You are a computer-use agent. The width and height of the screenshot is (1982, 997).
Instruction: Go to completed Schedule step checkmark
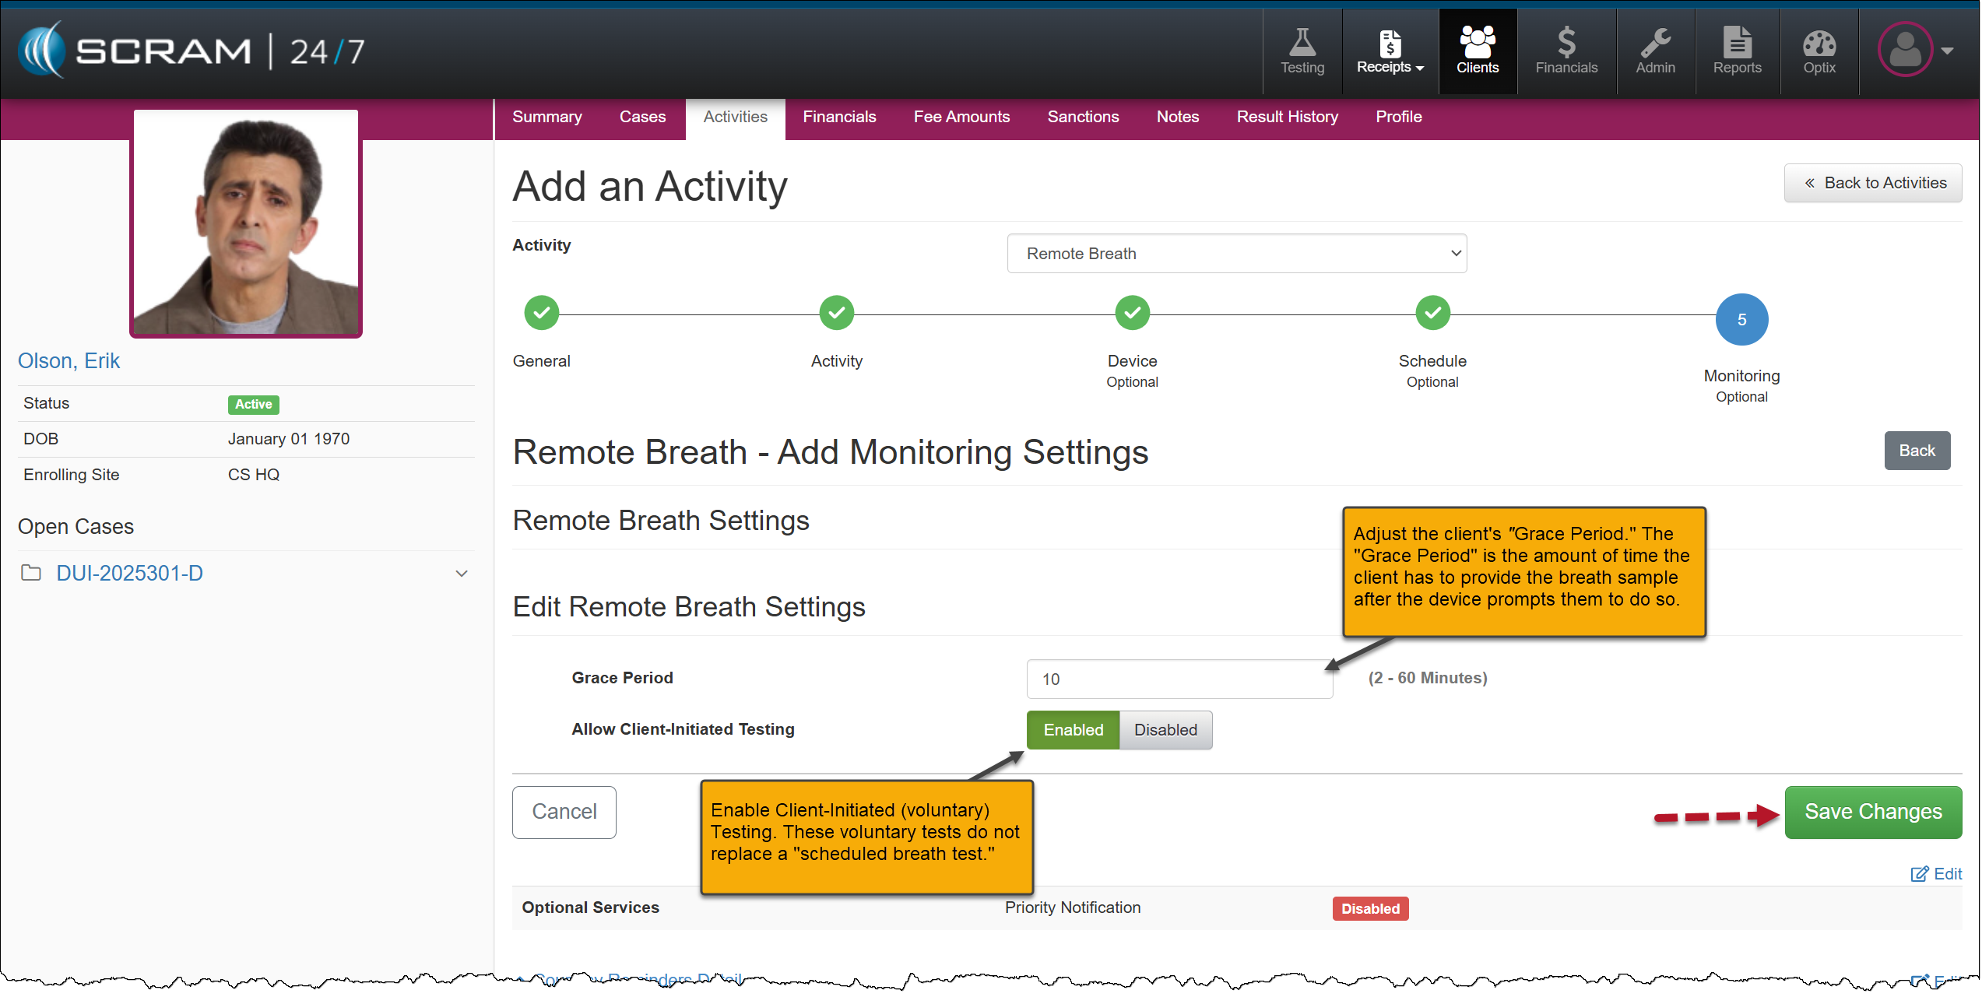tap(1432, 313)
